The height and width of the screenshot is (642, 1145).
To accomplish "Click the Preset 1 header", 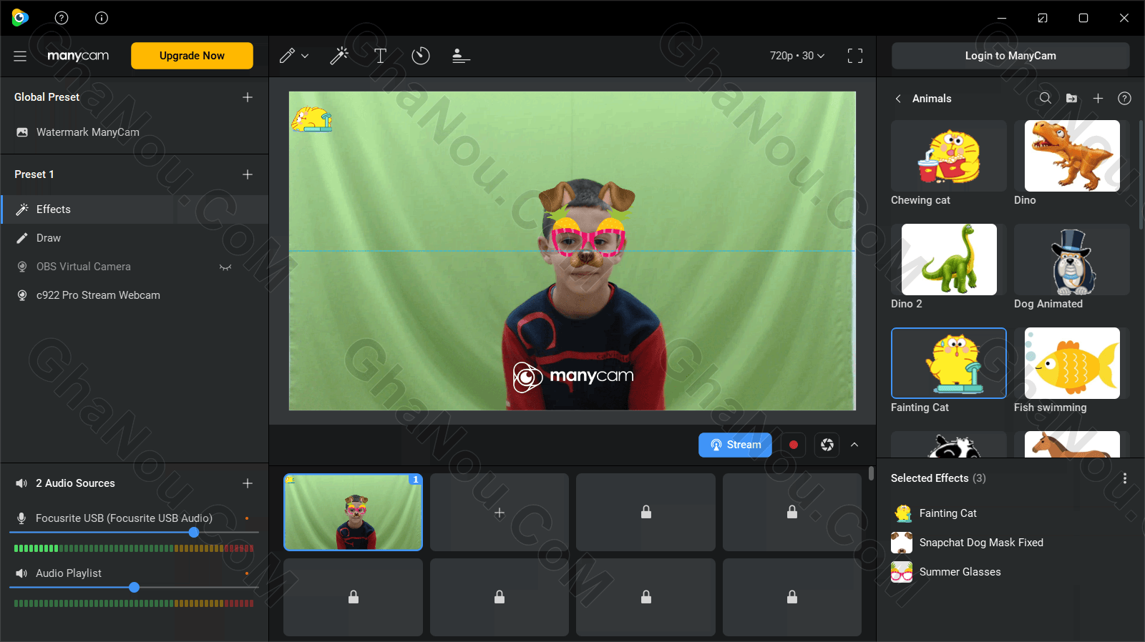I will click(34, 174).
